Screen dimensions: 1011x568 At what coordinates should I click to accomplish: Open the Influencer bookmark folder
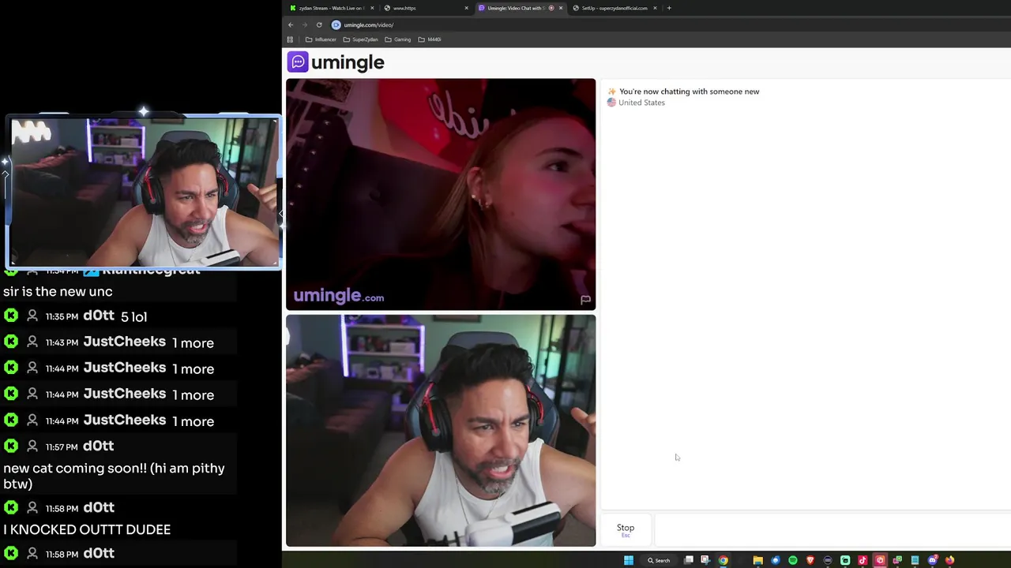(x=321, y=39)
